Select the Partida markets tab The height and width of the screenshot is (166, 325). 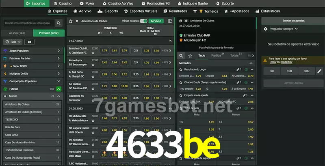click(x=218, y=56)
